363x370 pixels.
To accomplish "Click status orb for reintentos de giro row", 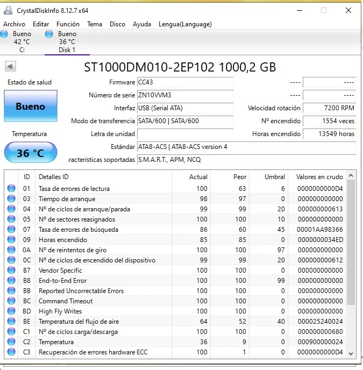I will (x=11, y=250).
